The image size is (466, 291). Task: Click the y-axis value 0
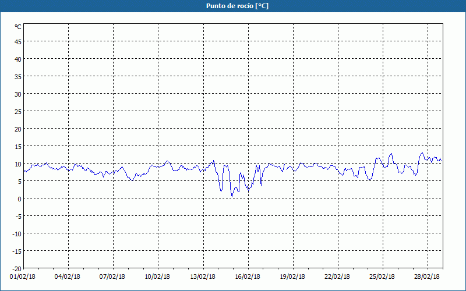coord(20,199)
